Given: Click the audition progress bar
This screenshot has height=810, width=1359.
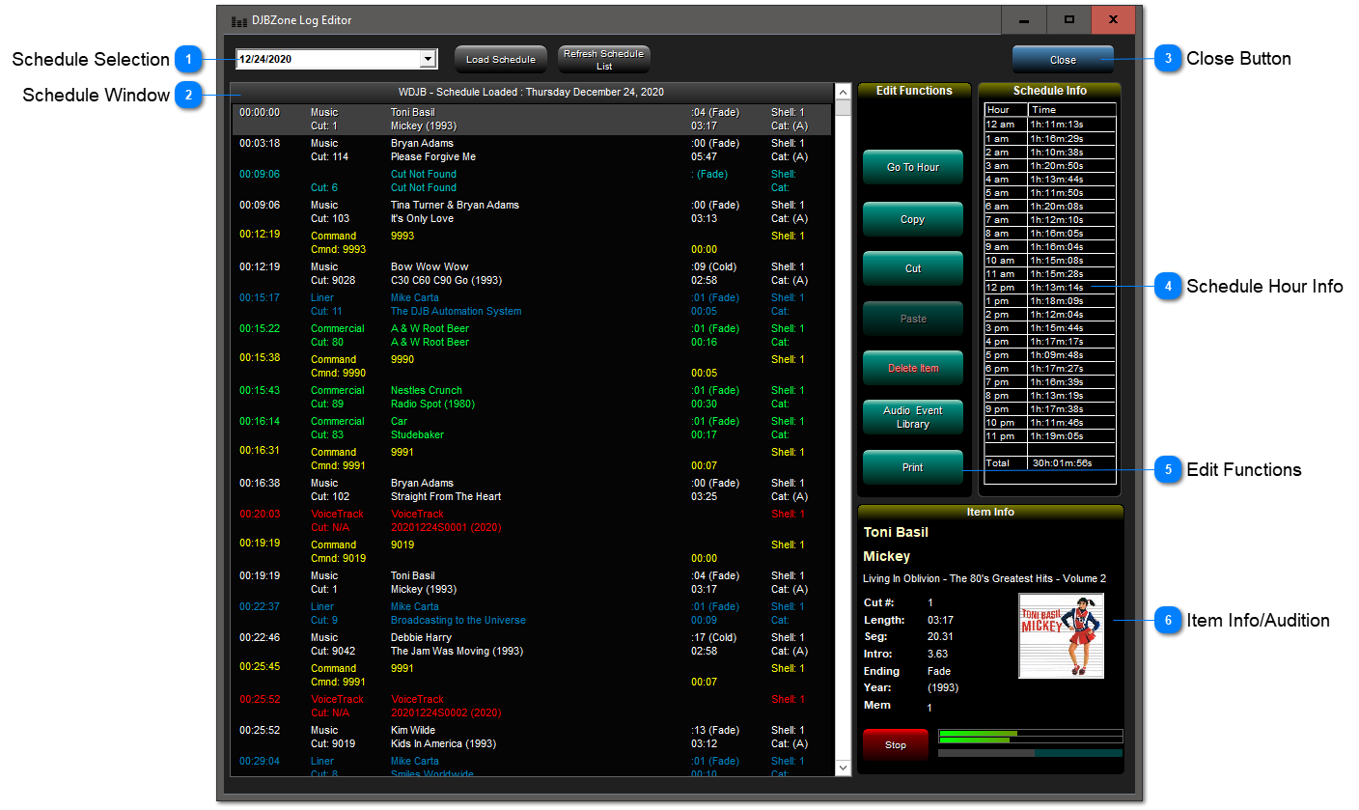Looking at the screenshot, I should [1031, 753].
